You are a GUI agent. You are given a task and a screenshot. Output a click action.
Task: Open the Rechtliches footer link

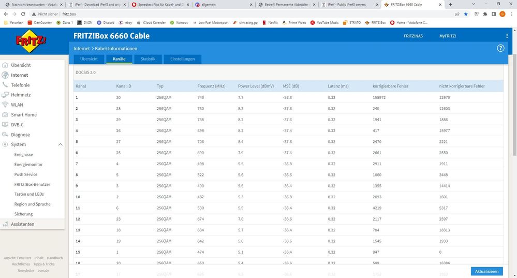coord(21,264)
